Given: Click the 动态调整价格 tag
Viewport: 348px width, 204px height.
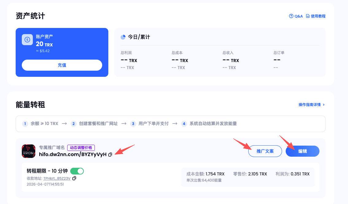Looking at the screenshot, I should coord(81,147).
